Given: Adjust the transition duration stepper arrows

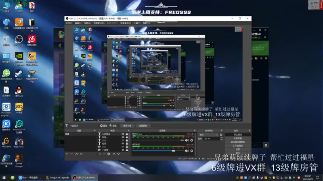Looking at the screenshot, I should [221, 139].
